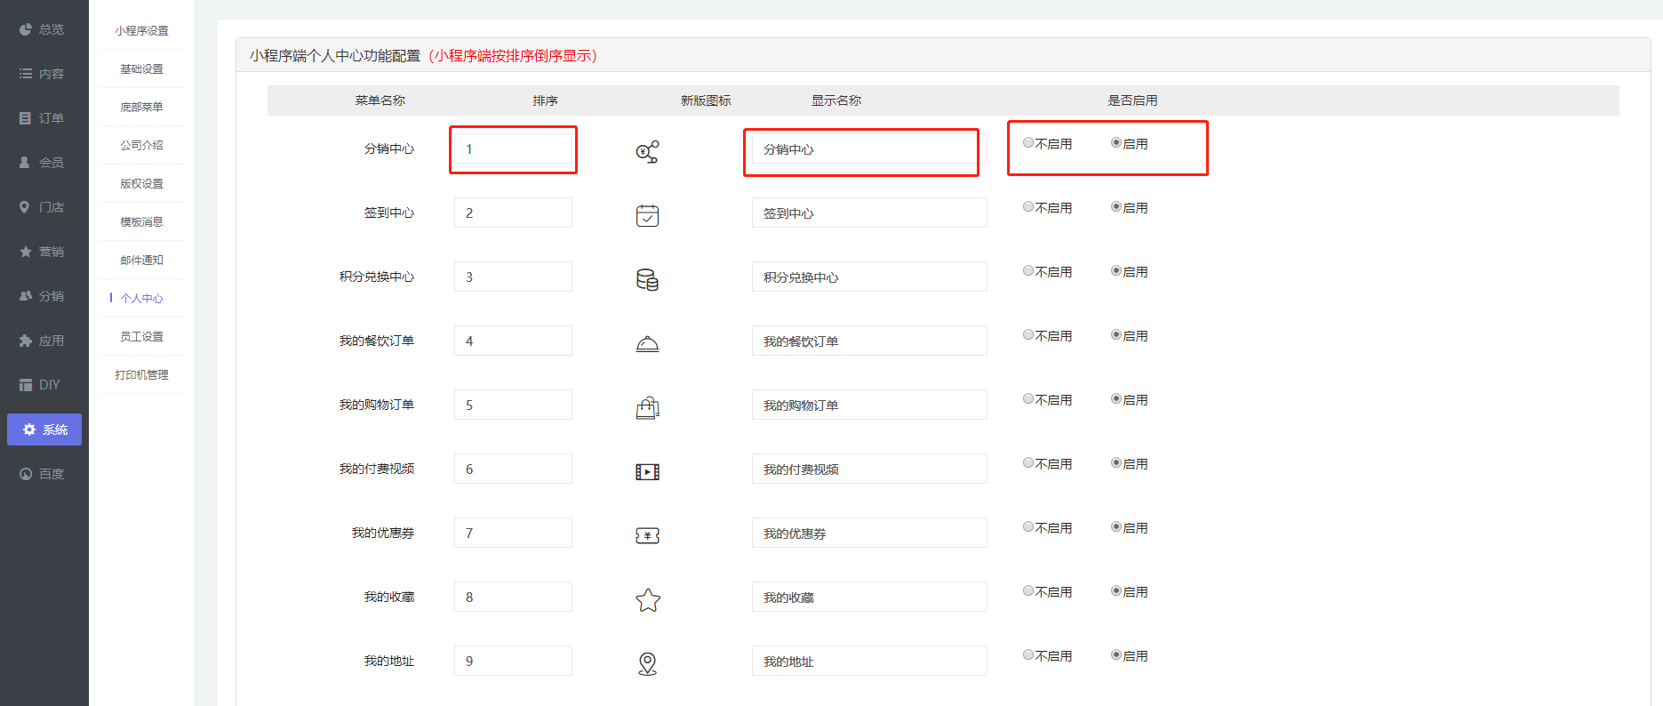Go to 小程序设置 submenu
Screen dimensions: 1663x706
(x=141, y=30)
